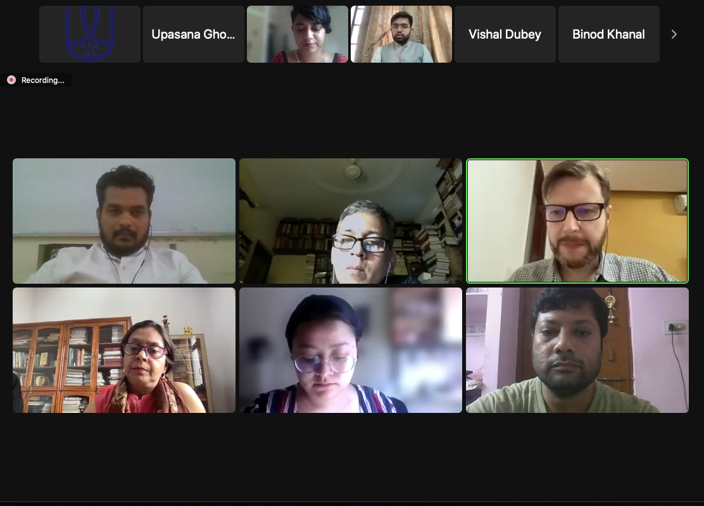Image resolution: width=704 pixels, height=506 pixels.
Task: Open thumbnail of man in grey vest
Action: tap(401, 34)
